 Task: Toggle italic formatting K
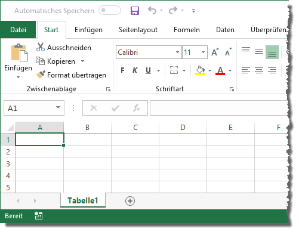(x=135, y=70)
